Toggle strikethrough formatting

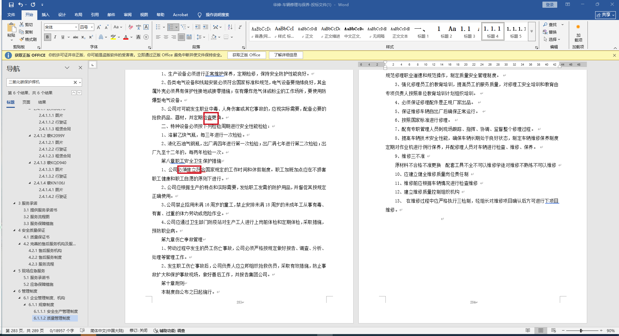[76, 37]
